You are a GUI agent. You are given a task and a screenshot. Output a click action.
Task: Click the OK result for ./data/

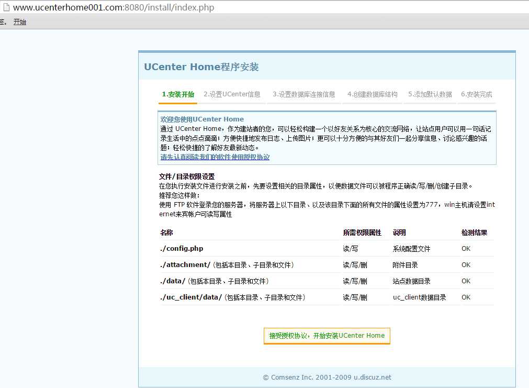[x=466, y=281]
